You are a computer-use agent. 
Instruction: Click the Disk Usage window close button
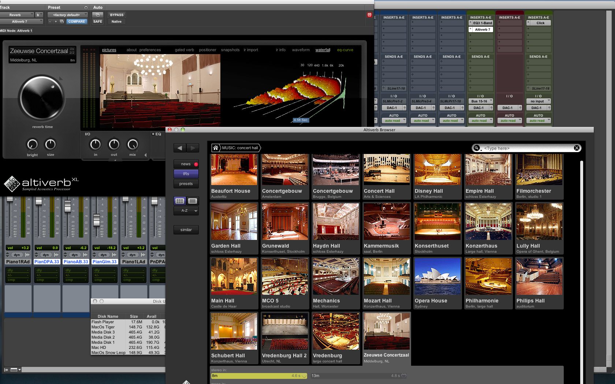(x=95, y=301)
